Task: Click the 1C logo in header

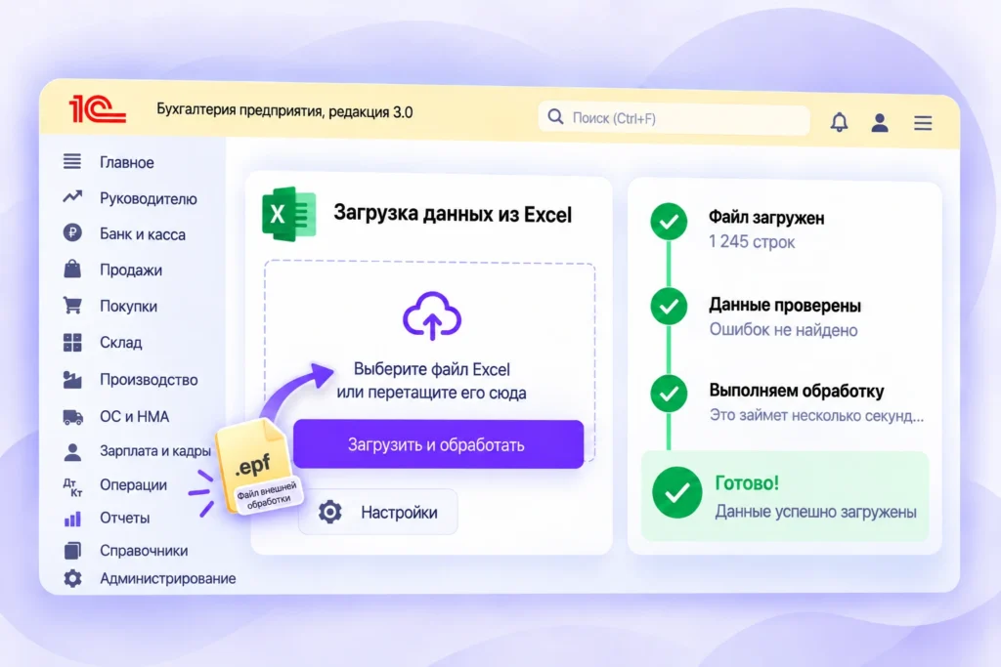Action: (97, 109)
